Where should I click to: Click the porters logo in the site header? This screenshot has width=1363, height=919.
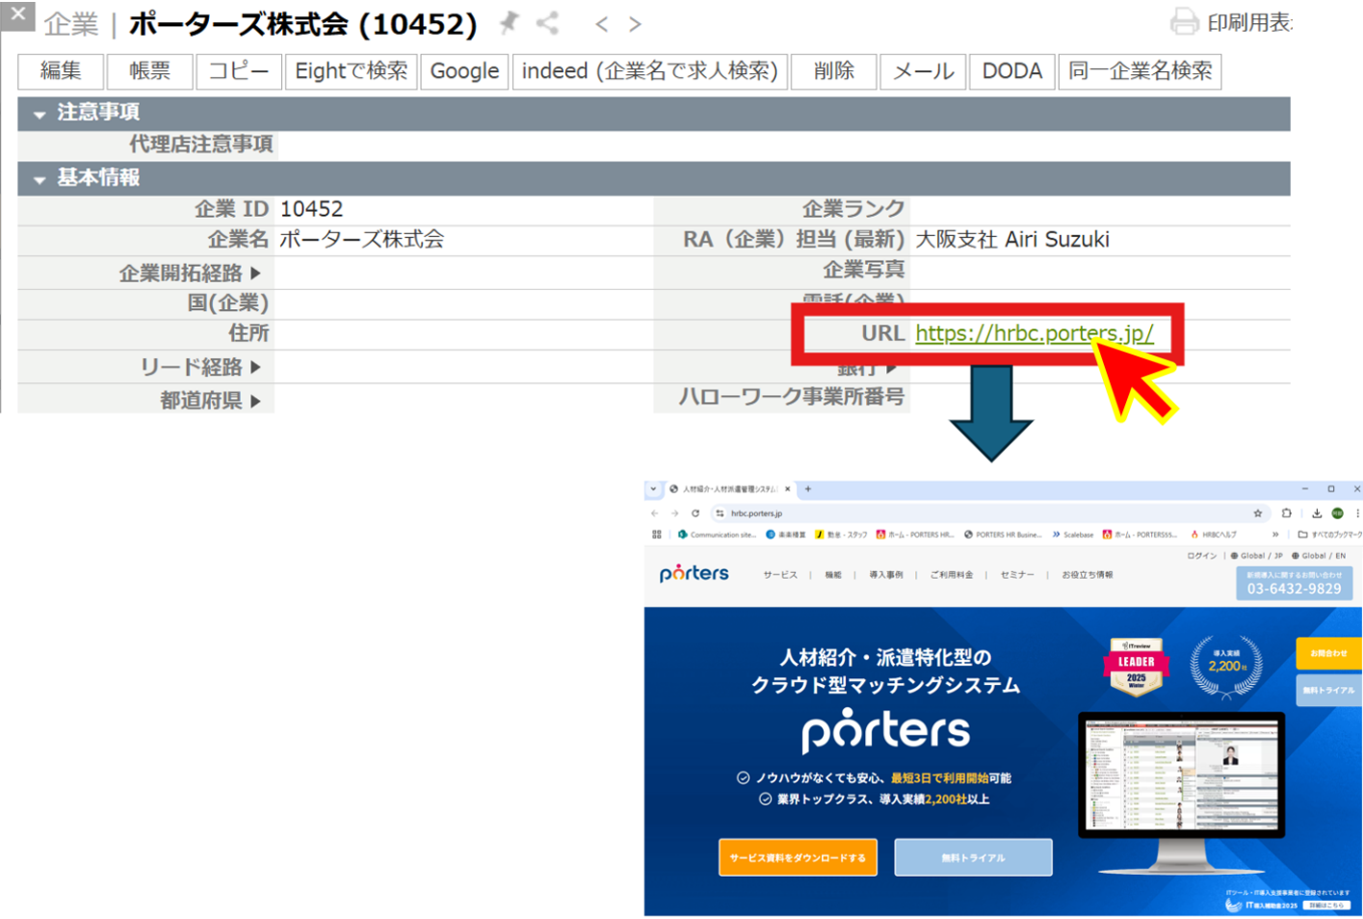[694, 573]
